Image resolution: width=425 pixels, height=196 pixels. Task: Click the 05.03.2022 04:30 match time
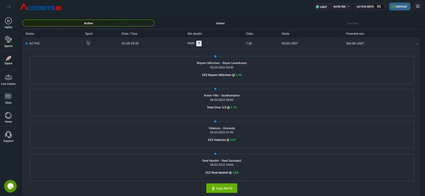222,67
